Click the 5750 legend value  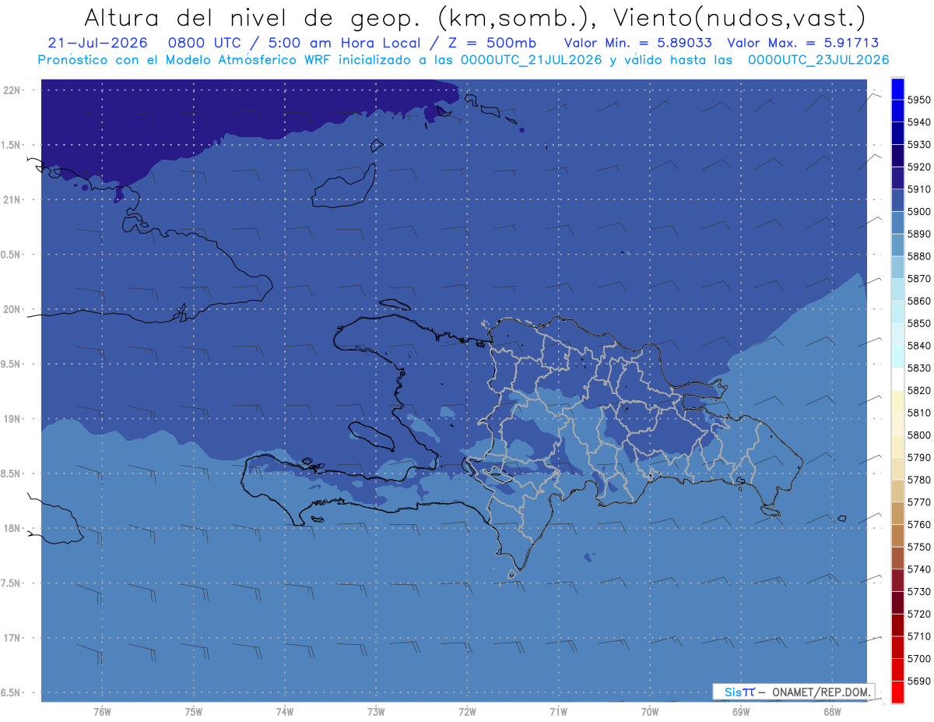[918, 546]
